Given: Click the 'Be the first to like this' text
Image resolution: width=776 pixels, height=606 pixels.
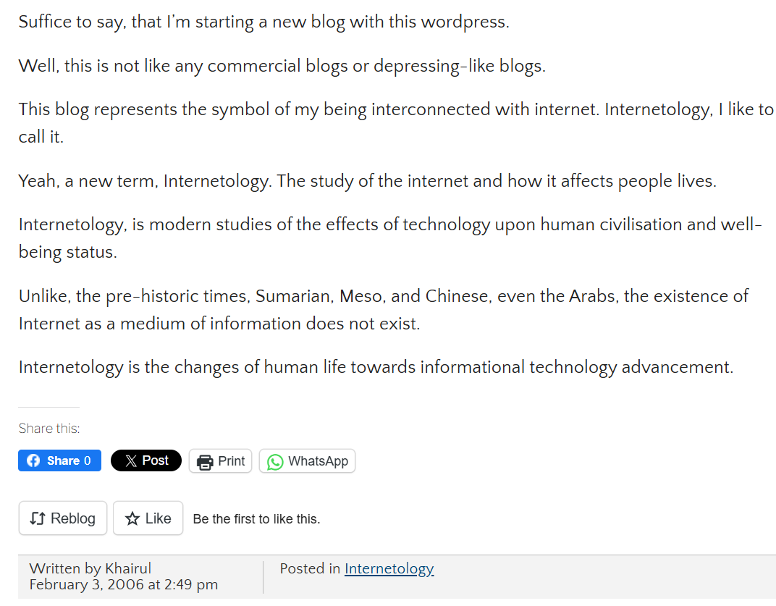Looking at the screenshot, I should click(256, 519).
